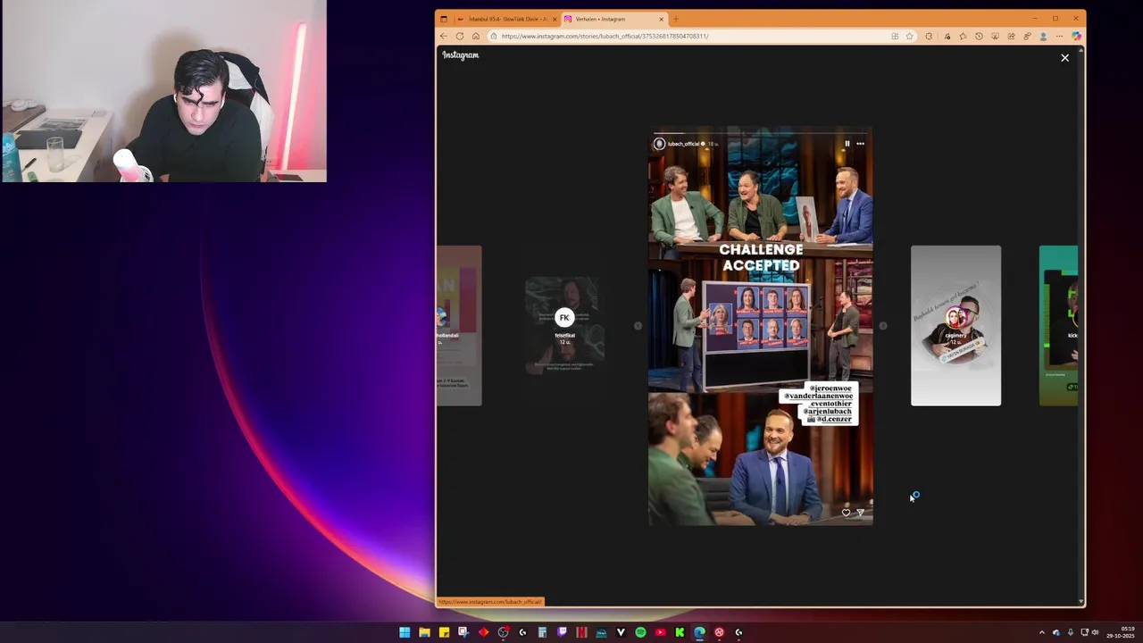This screenshot has height=643, width=1143.
Task: Close the SlowTürk Dinle tab
Action: (x=555, y=19)
